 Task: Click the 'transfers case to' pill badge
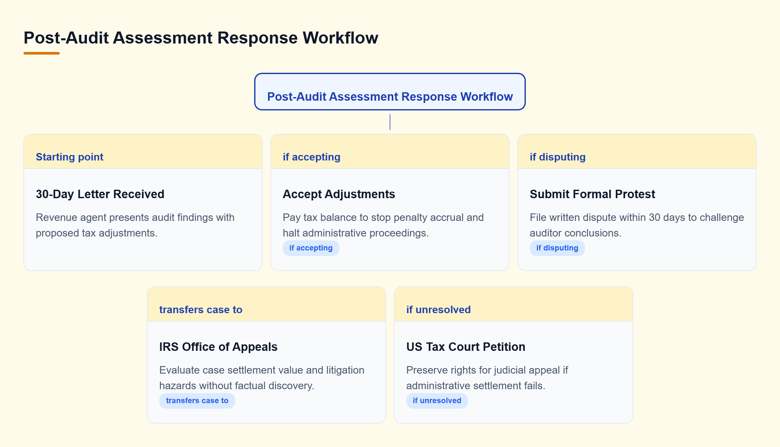click(197, 401)
